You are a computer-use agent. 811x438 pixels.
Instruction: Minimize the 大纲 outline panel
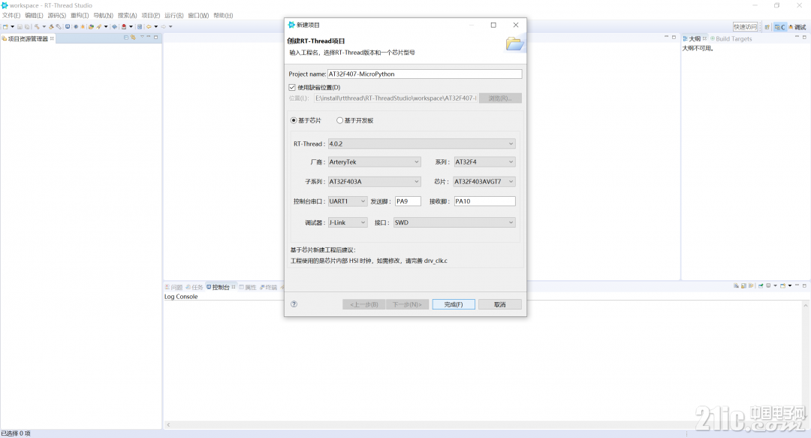click(x=797, y=38)
